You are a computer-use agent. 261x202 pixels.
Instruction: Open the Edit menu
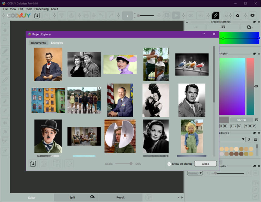(21, 9)
